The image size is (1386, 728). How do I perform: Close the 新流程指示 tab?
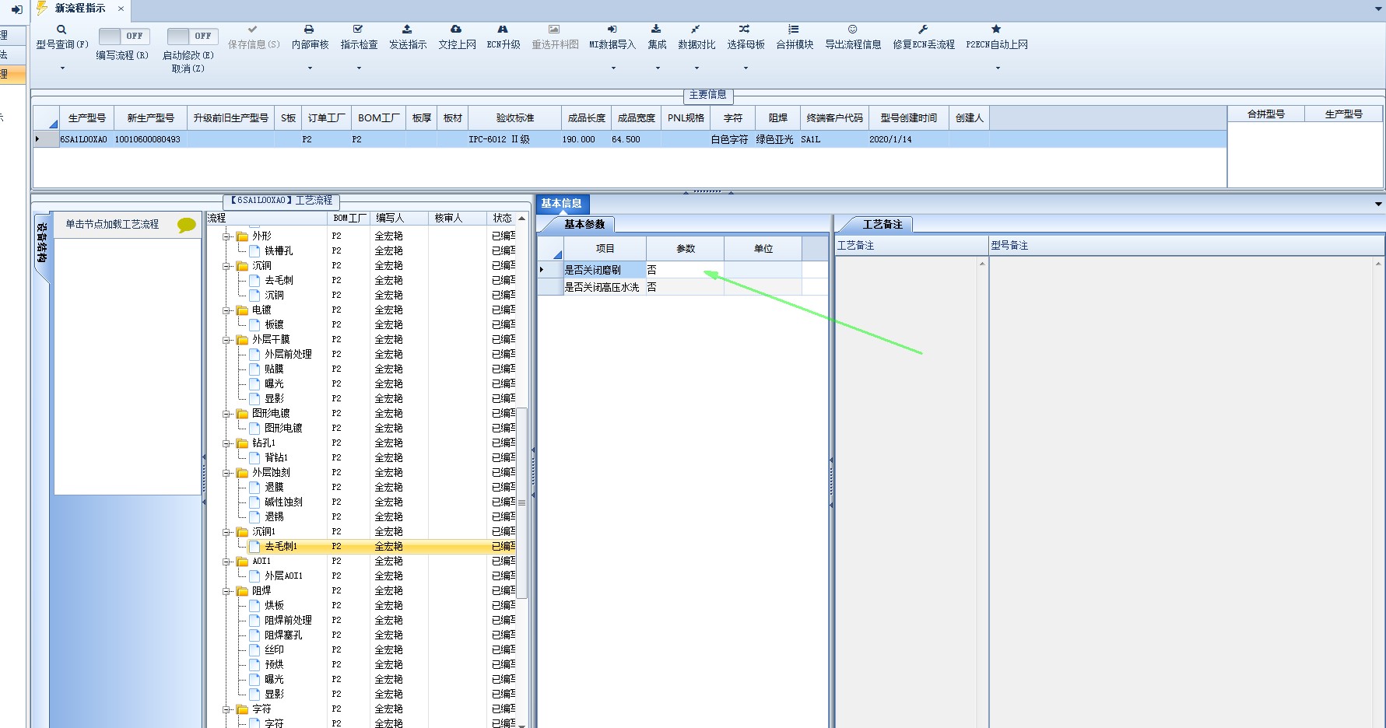click(121, 9)
